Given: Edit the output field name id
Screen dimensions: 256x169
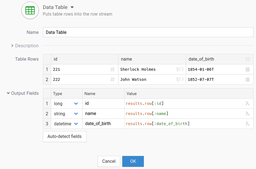Looking at the screenshot, I should pos(103,104).
